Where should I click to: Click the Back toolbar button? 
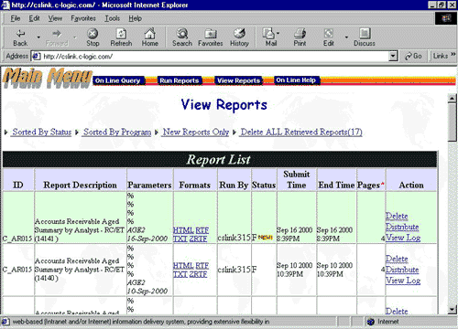point(20,37)
